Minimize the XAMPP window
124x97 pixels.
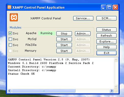coord(104,7)
